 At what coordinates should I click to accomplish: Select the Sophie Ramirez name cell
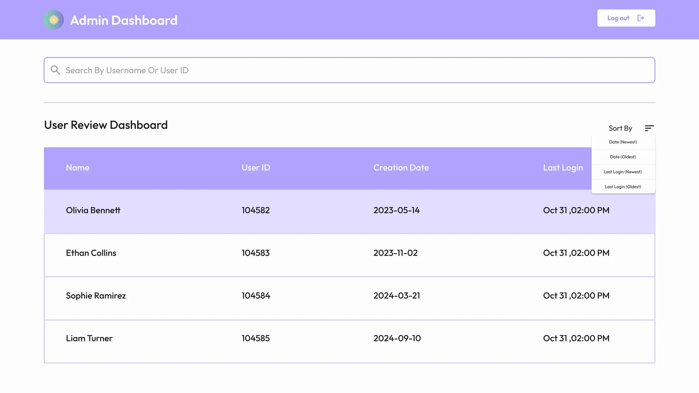tap(96, 296)
